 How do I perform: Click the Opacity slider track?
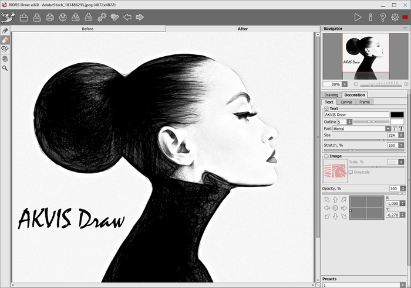364,193
